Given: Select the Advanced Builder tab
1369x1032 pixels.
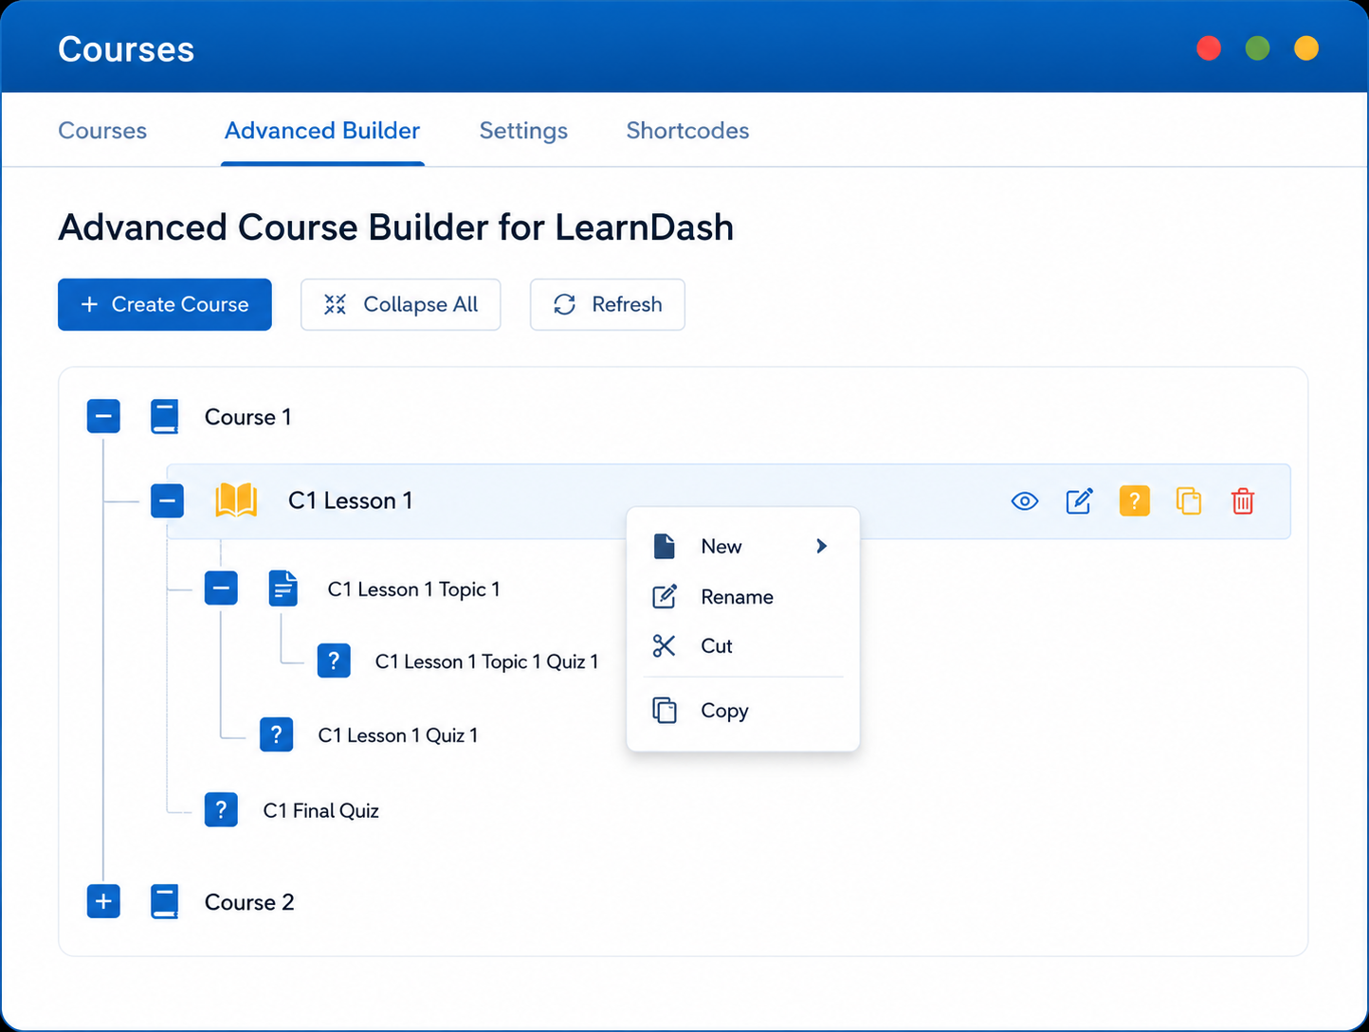Looking at the screenshot, I should (322, 131).
